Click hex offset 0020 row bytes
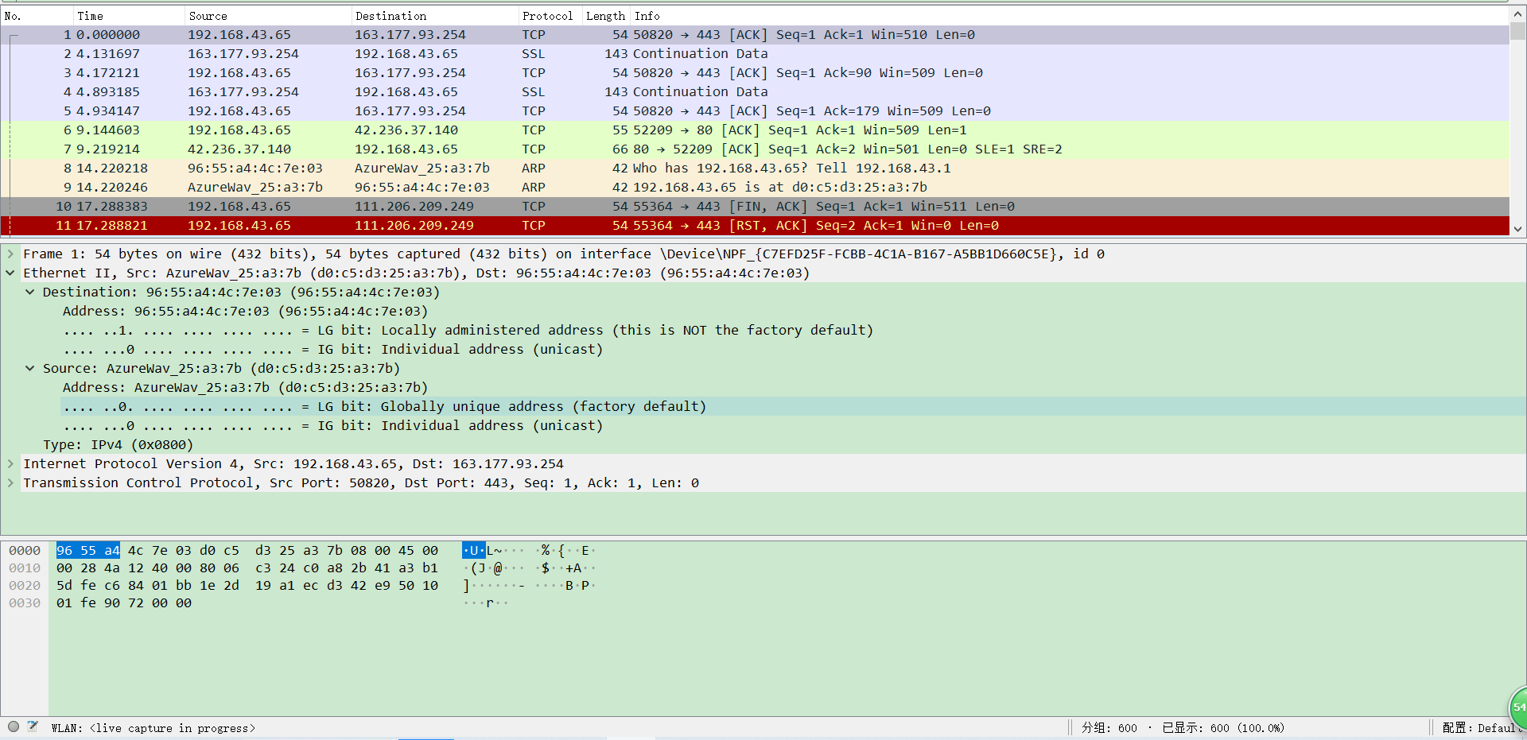Viewport: 1527px width, 740px height. [x=247, y=585]
